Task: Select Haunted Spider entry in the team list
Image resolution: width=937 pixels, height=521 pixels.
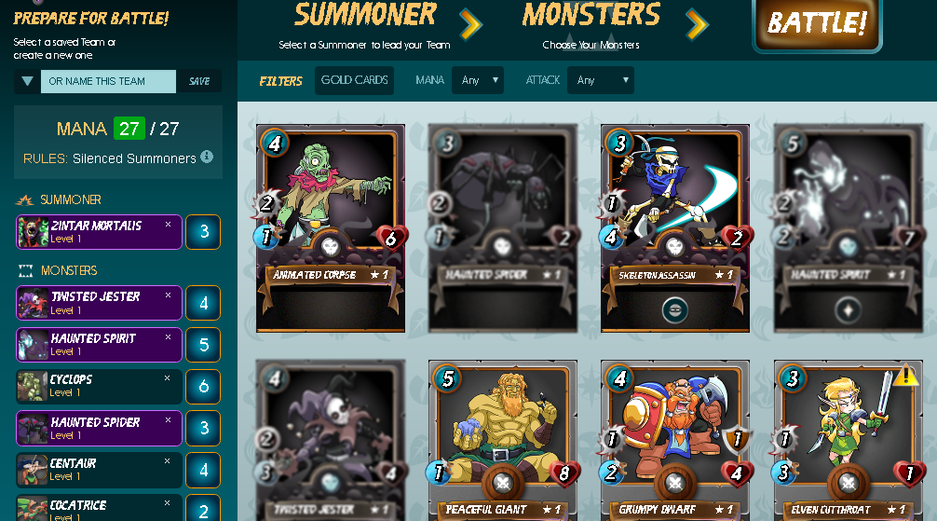Action: pyautogui.click(x=100, y=429)
